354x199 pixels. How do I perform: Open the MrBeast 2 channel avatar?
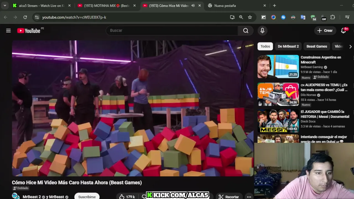click(16, 196)
